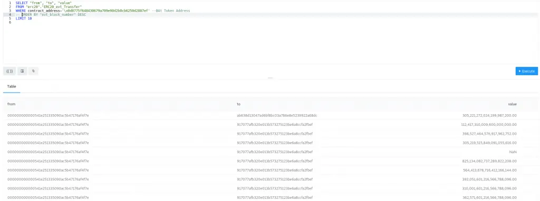Click the value 564,413,678,716,412,166,144.00
This screenshot has height=201, width=540.
(490, 170)
